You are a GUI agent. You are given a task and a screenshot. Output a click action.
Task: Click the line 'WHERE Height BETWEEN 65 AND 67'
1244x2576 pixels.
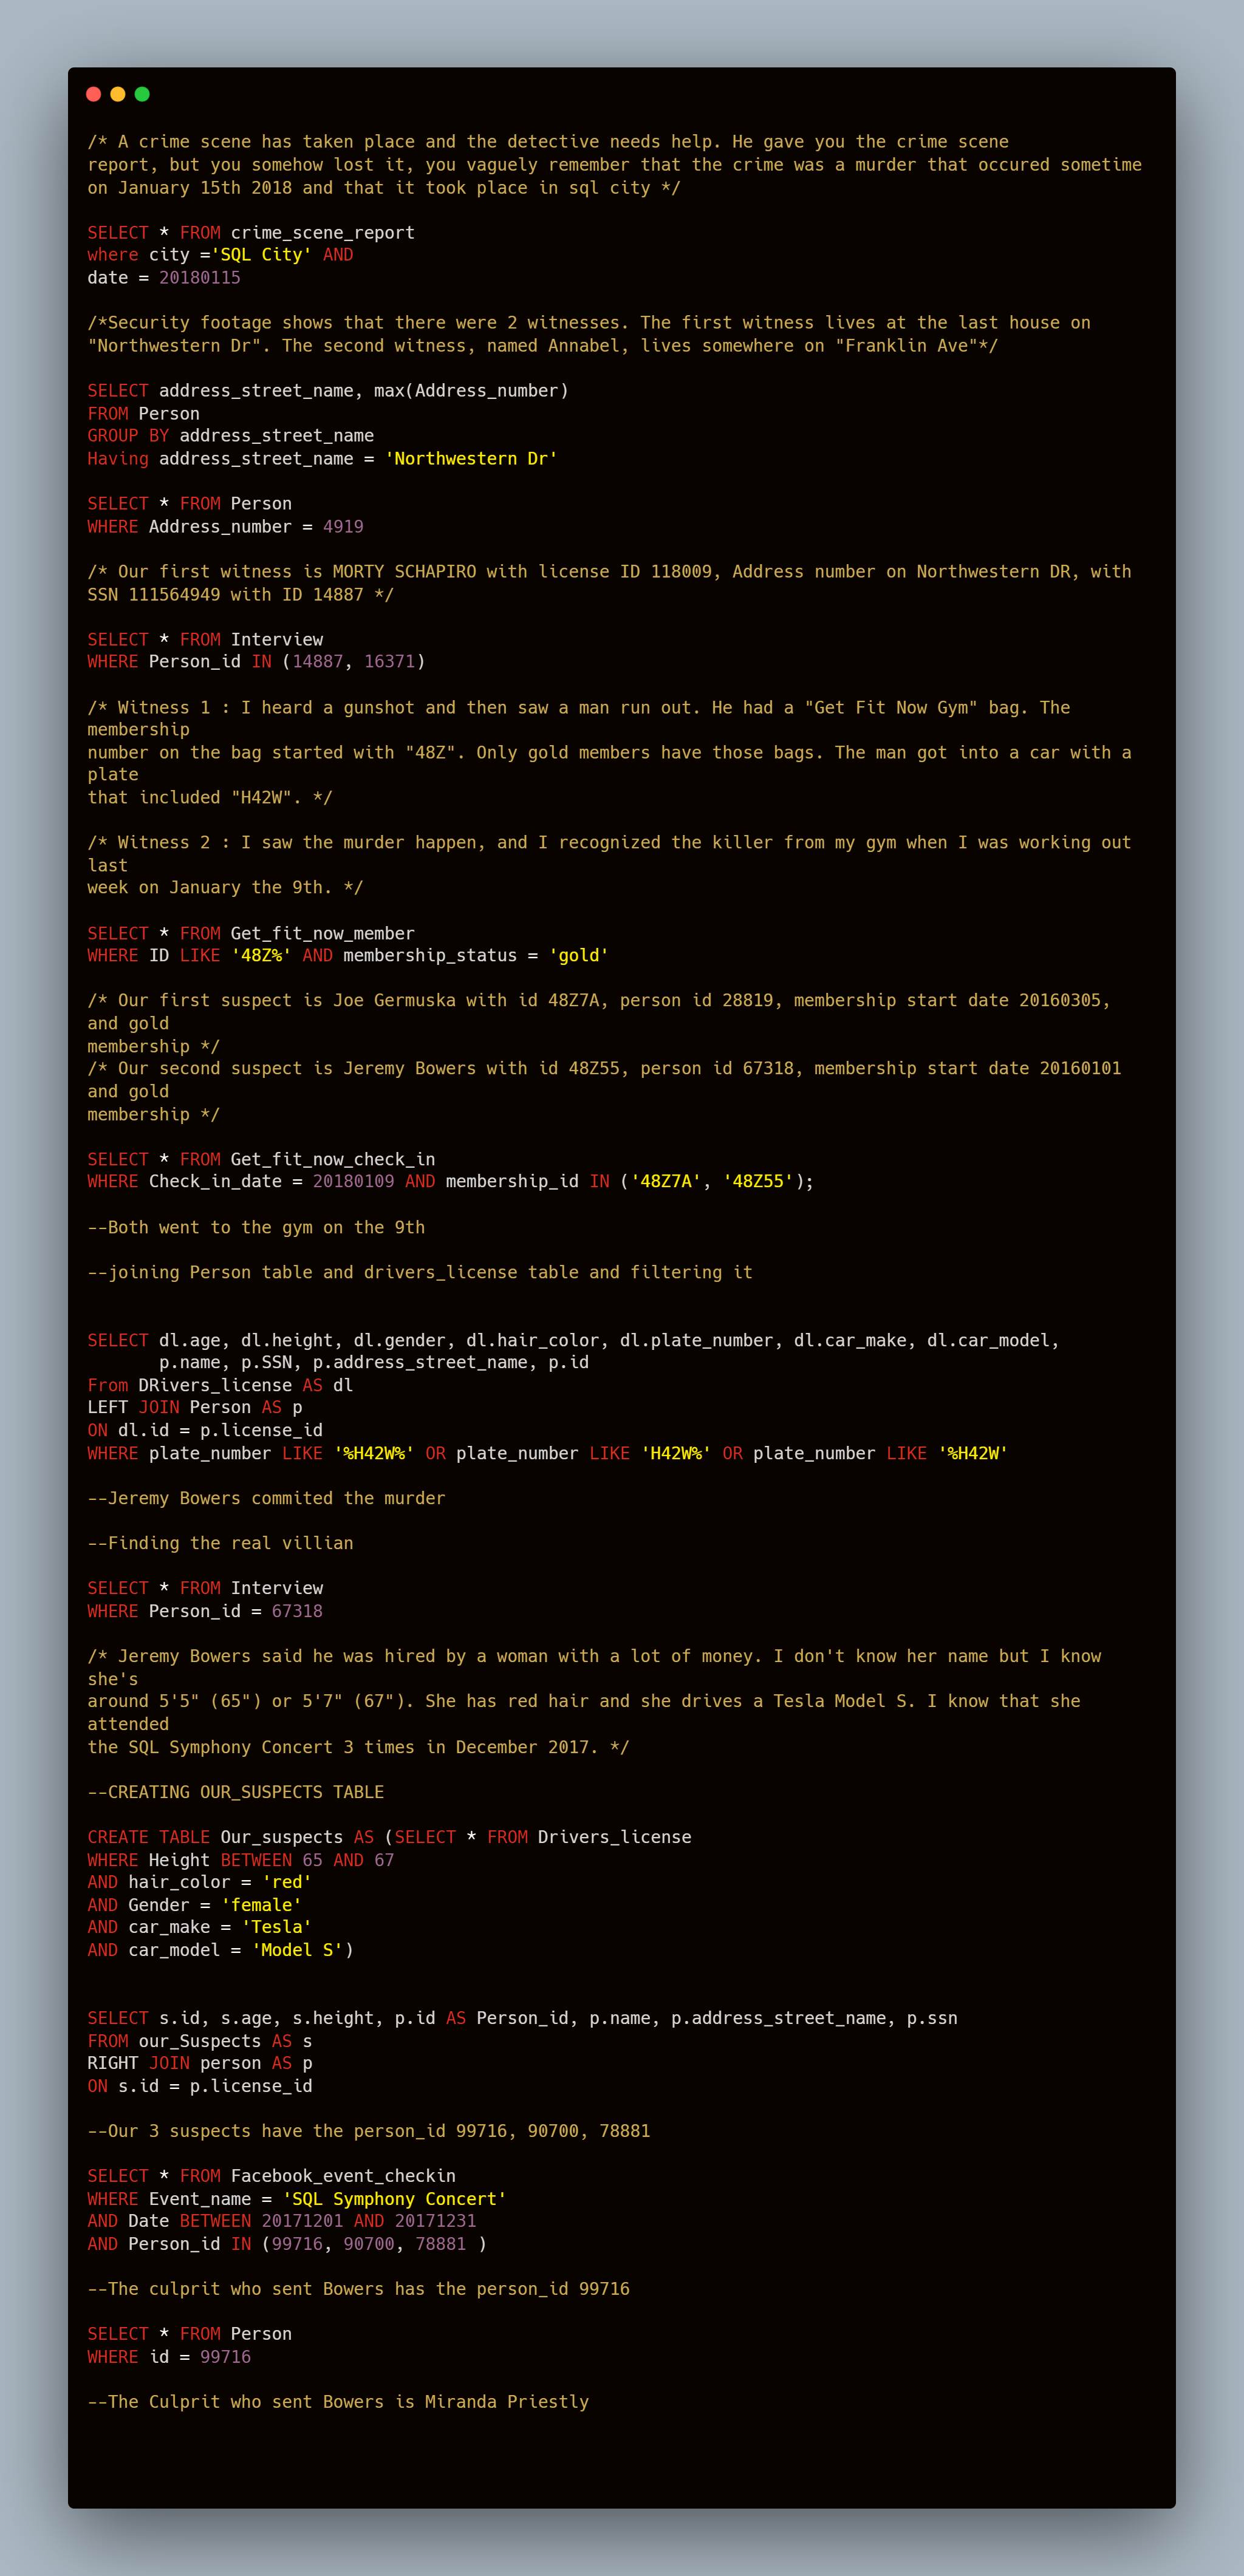pyautogui.click(x=241, y=1860)
